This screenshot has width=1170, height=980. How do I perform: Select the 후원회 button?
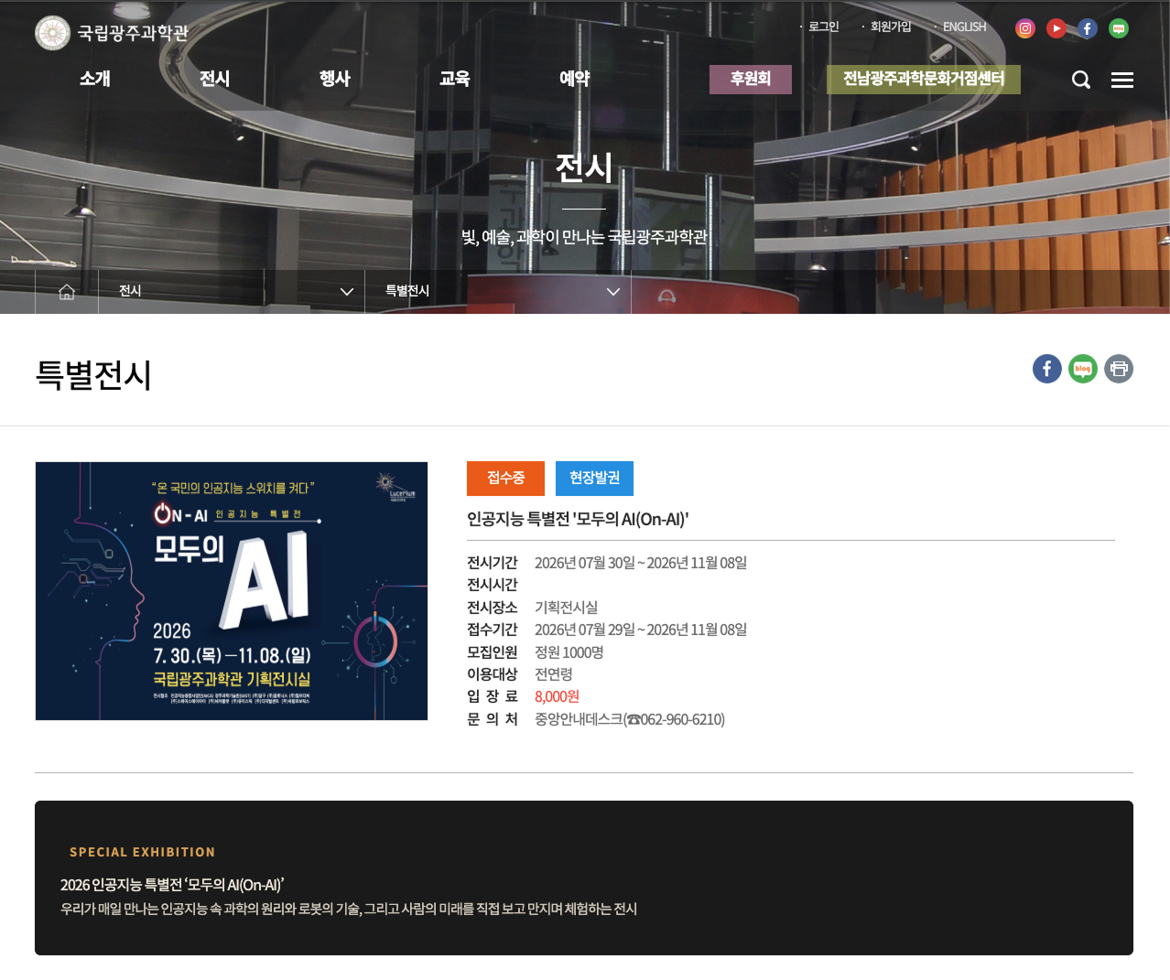tap(751, 80)
